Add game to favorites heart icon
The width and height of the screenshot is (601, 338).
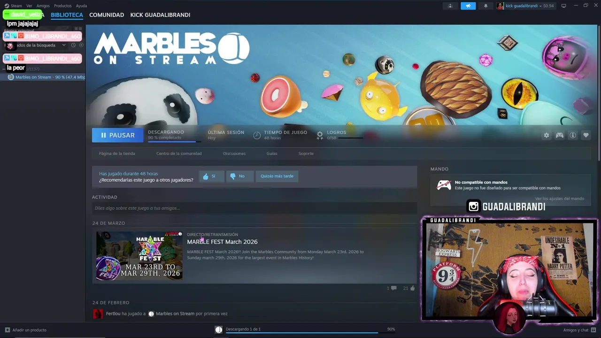586,135
